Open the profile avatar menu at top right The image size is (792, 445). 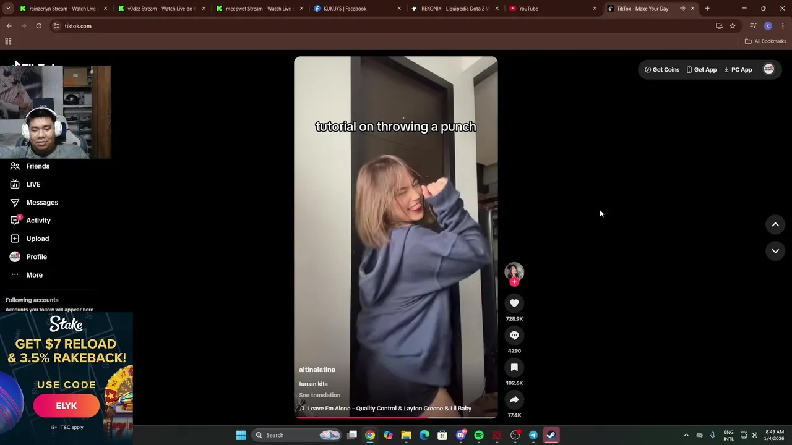pyautogui.click(x=769, y=69)
